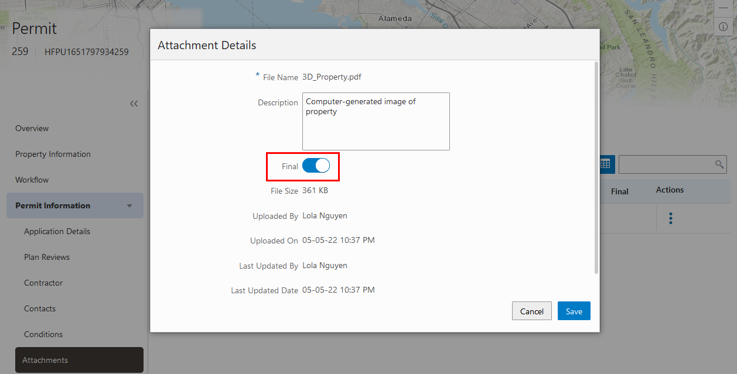Select Application Details
The height and width of the screenshot is (374, 737).
point(57,231)
